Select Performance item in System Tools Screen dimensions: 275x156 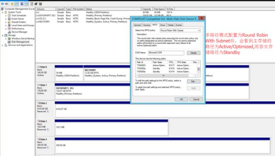pyautogui.click(x=18, y=29)
